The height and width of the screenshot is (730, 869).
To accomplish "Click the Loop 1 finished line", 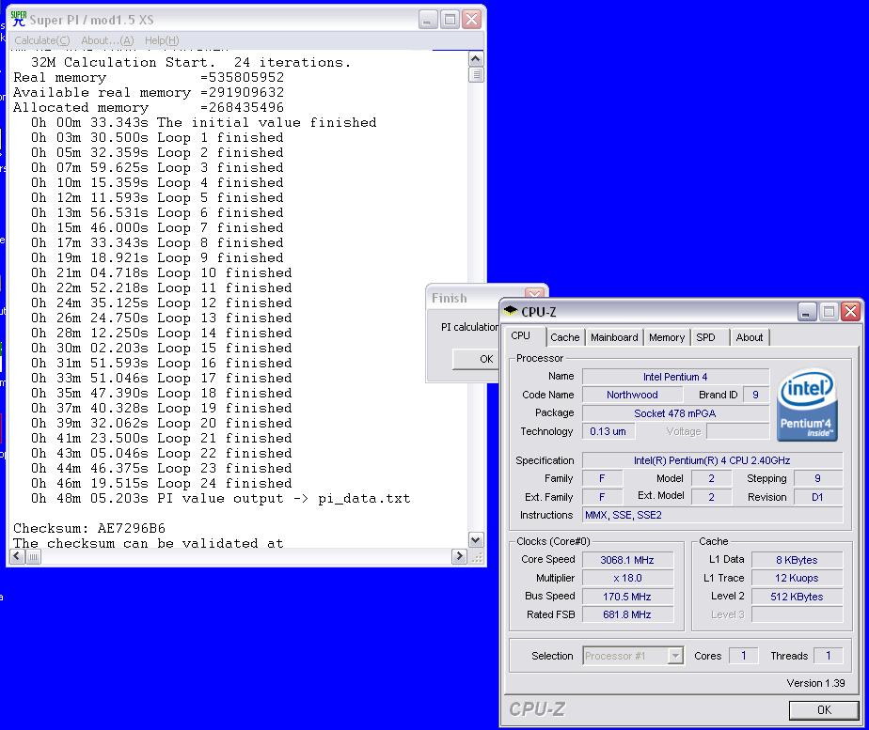I will 157,137.
